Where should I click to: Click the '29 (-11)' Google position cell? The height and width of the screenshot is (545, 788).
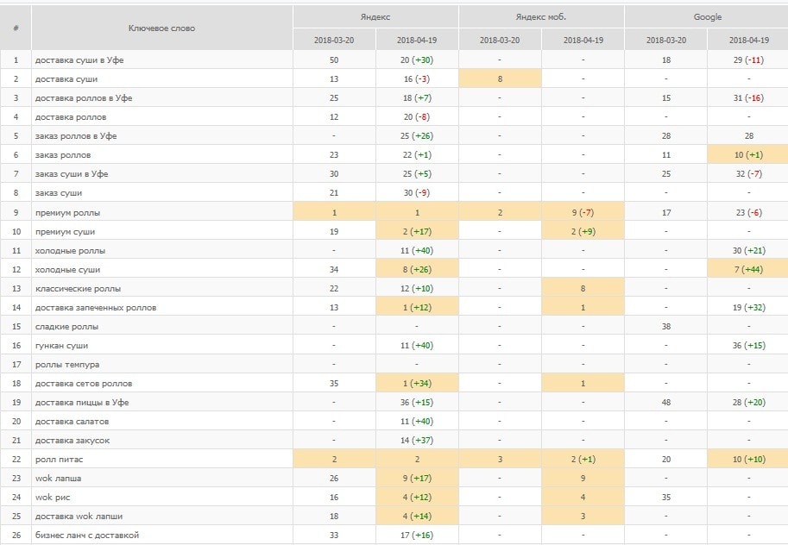pos(748,60)
